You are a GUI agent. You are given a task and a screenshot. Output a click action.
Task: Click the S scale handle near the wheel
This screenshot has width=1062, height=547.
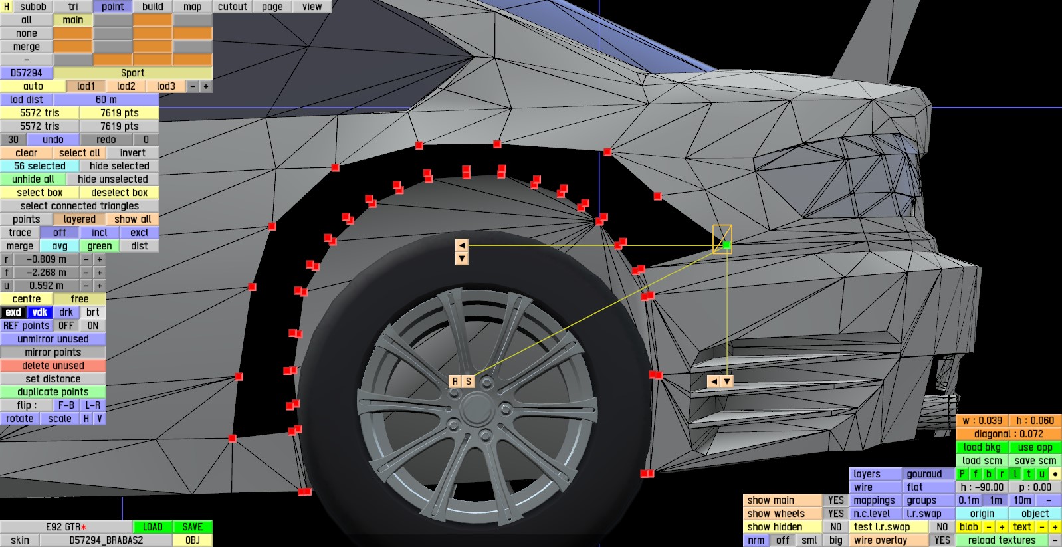pos(469,382)
